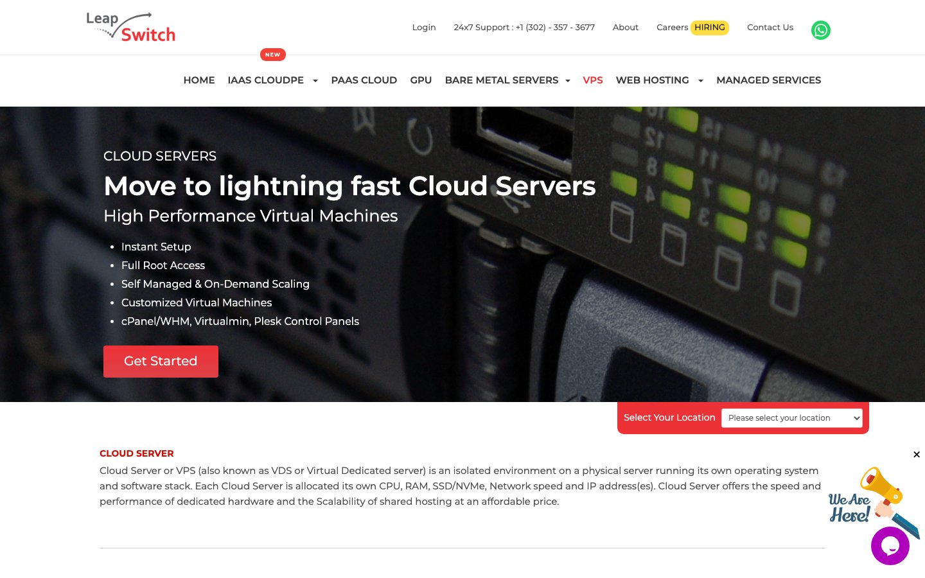Open the IAAS CLOUDPE menu item
The width and height of the screenshot is (925, 578).
[265, 80]
